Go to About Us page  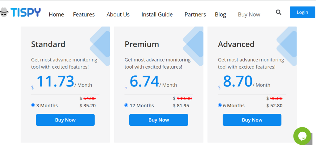(118, 15)
